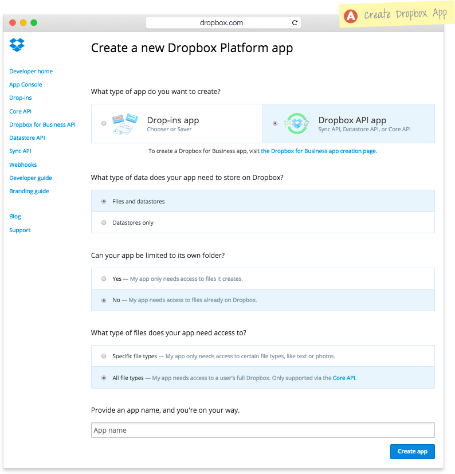Click the Drop-ins app illustration icon
Screen dimensions: 455x474
tap(125, 124)
